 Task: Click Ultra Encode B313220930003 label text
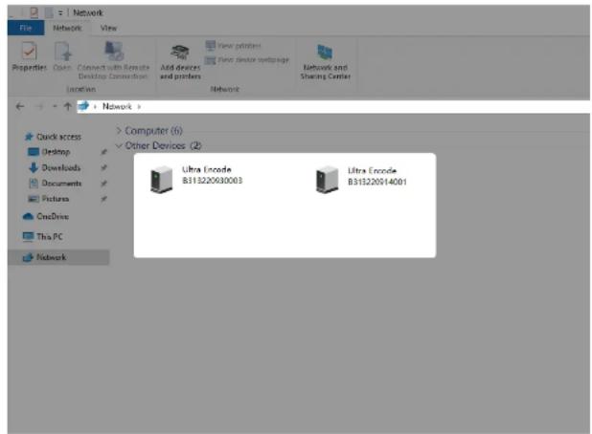213,175
